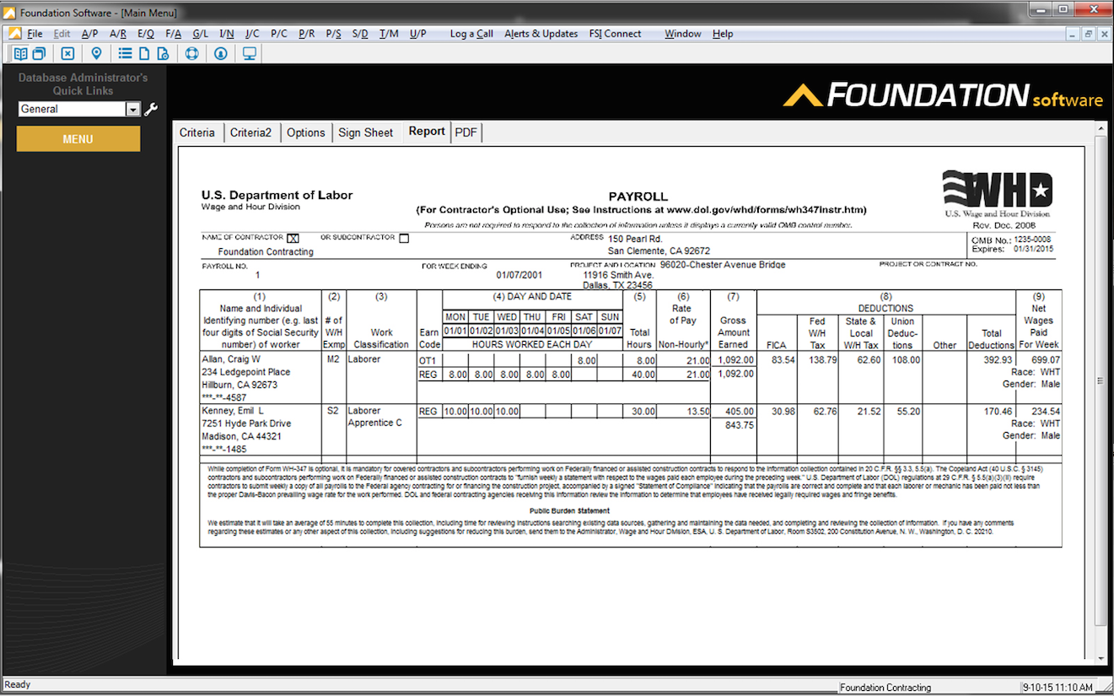1114x696 pixels.
Task: Switch to the Criteria2 tab
Action: [250, 132]
